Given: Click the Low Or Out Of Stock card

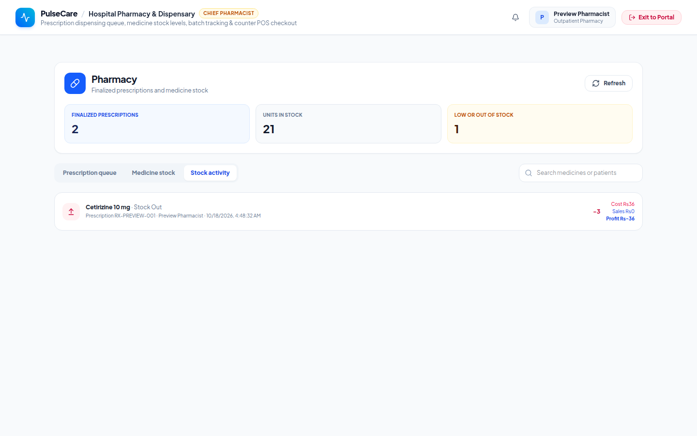Looking at the screenshot, I should coord(540,124).
